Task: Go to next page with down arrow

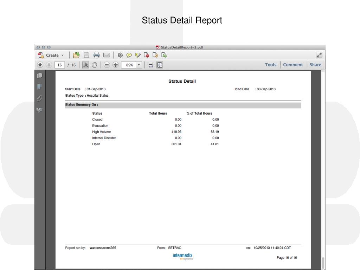Action: click(x=49, y=65)
